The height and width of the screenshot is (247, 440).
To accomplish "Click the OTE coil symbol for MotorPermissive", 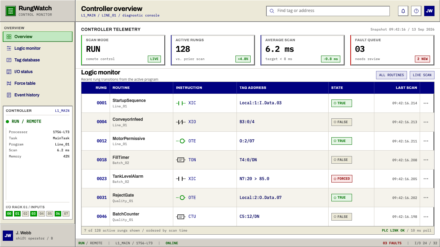I will click(181, 141).
